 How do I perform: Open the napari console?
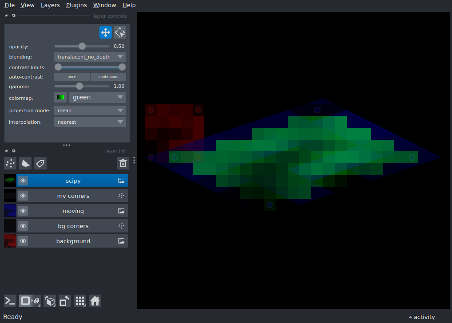tap(10, 301)
